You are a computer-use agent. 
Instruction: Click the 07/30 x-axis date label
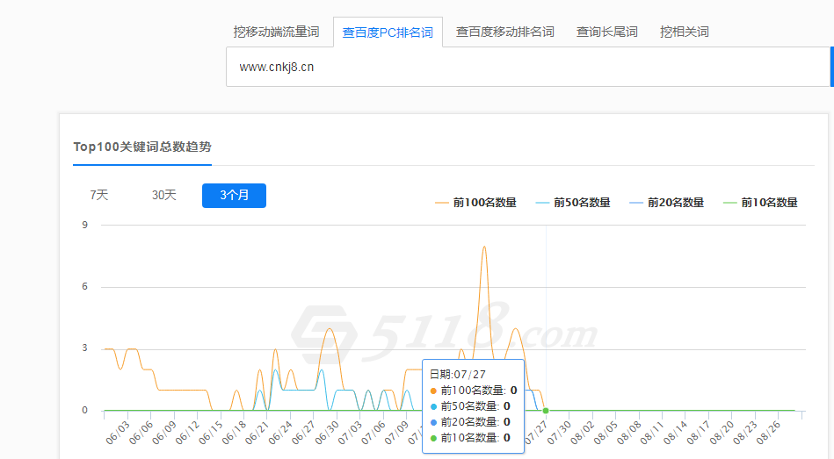click(559, 433)
